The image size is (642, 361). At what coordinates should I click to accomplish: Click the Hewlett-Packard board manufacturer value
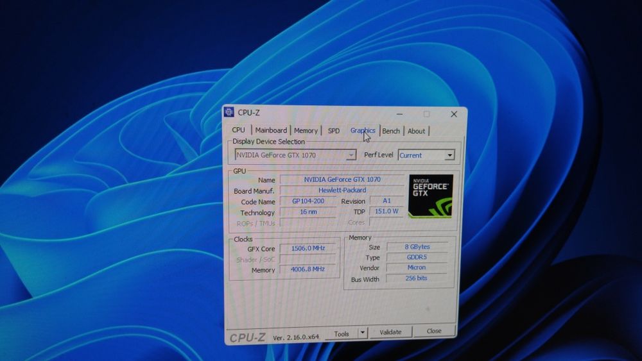coord(342,190)
